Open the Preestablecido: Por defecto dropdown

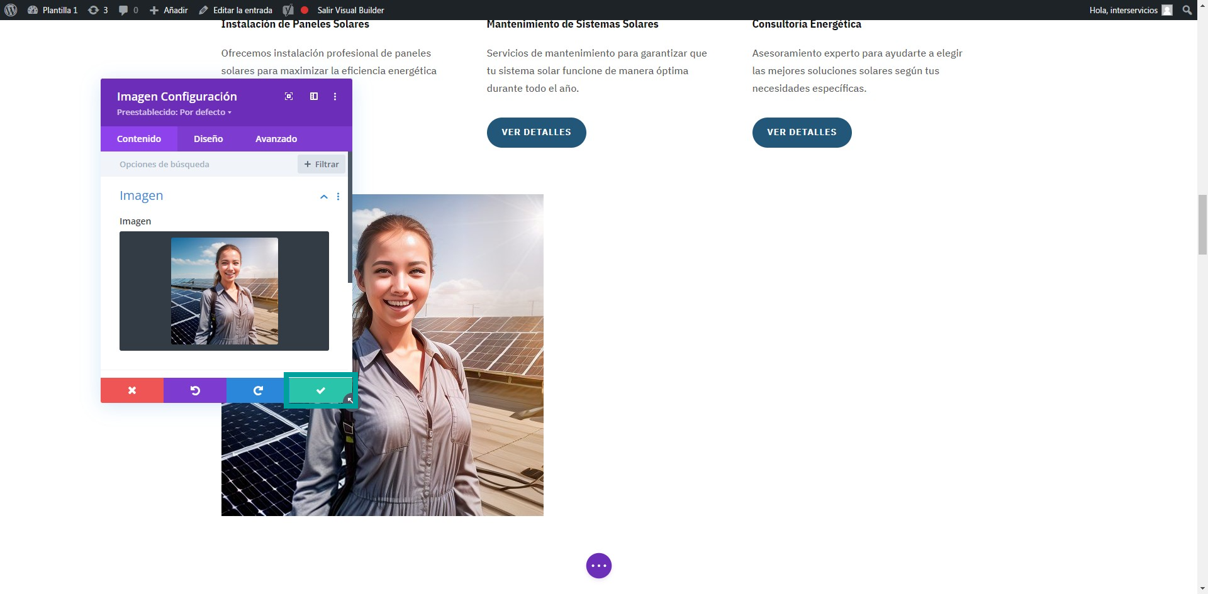click(174, 112)
